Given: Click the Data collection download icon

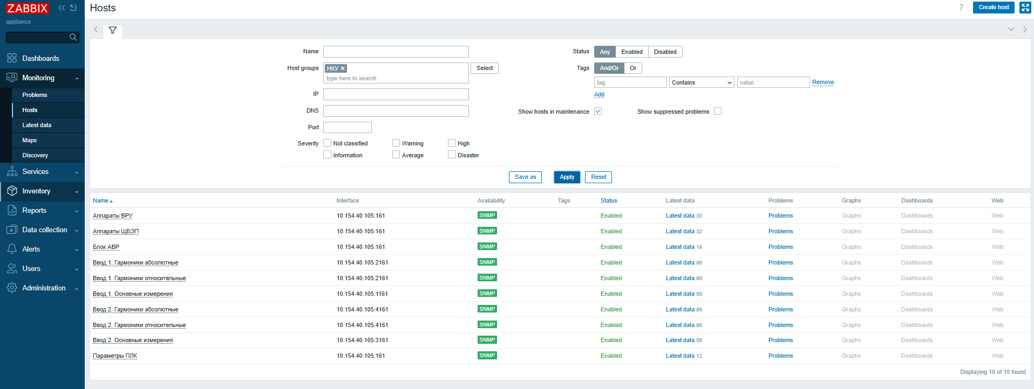Looking at the screenshot, I should [x=12, y=230].
